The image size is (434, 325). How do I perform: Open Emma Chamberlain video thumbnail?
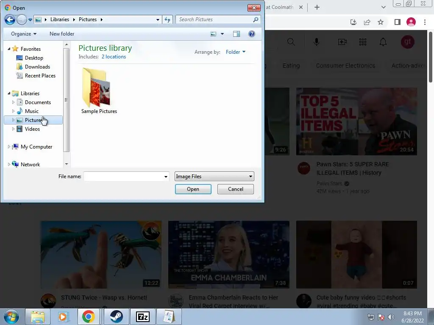coord(228,254)
